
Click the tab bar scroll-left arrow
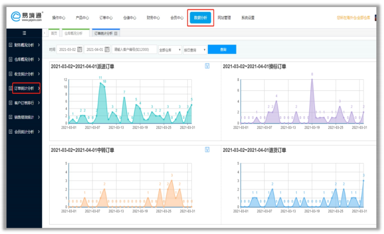click(x=44, y=33)
